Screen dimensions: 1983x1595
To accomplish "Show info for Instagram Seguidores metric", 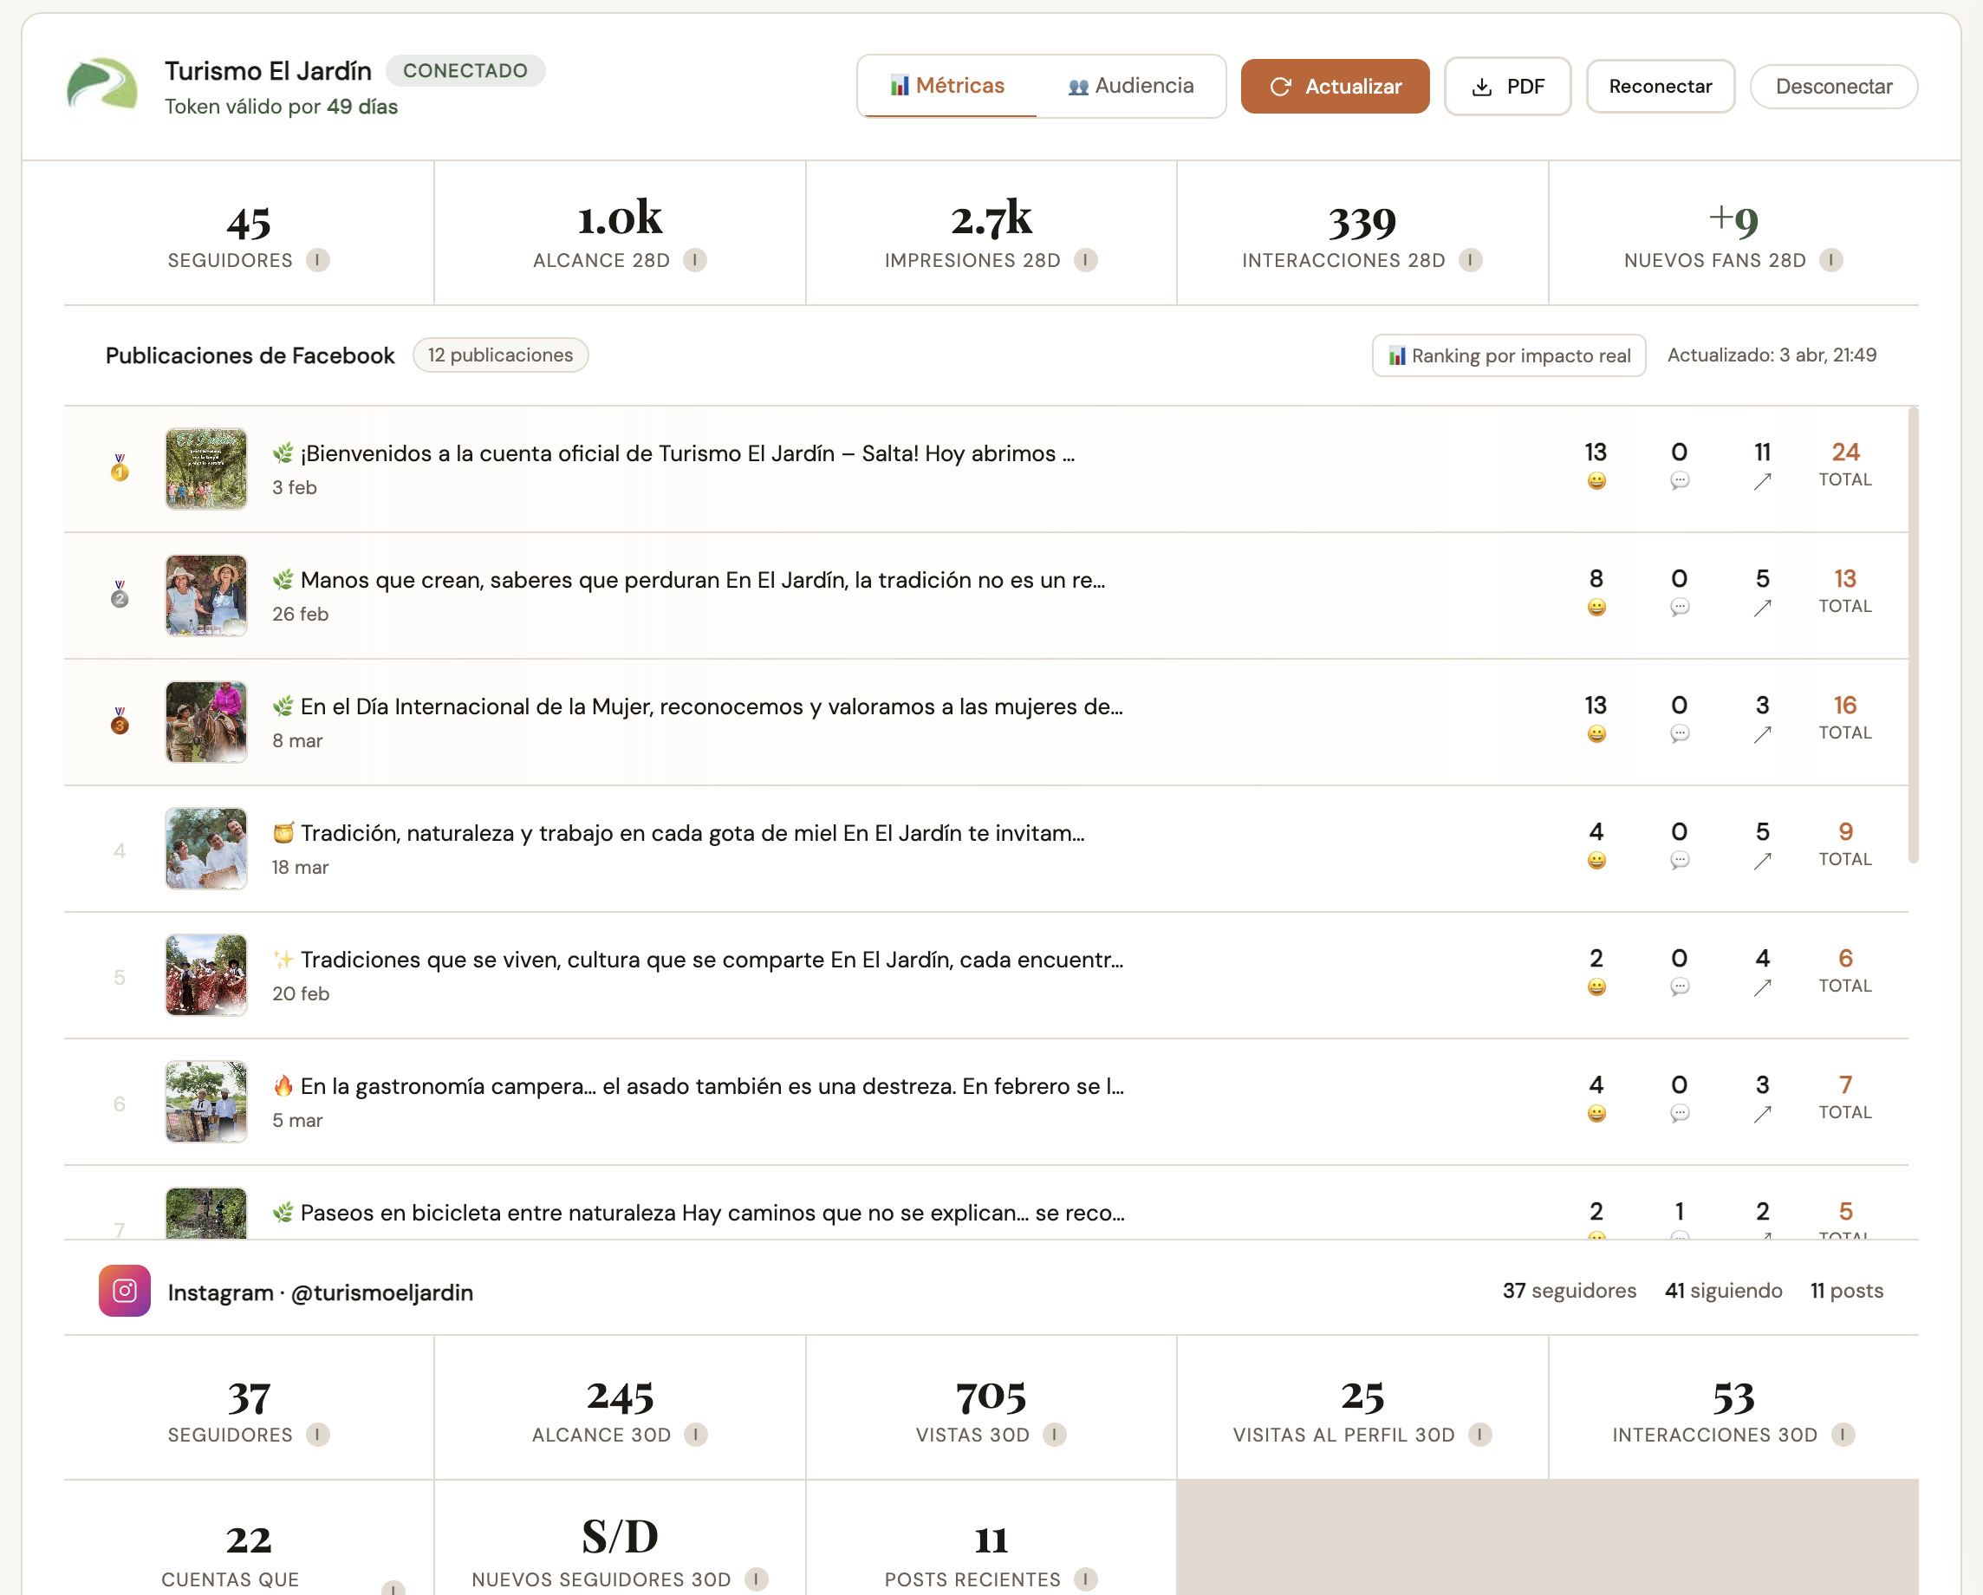I will (x=318, y=1435).
